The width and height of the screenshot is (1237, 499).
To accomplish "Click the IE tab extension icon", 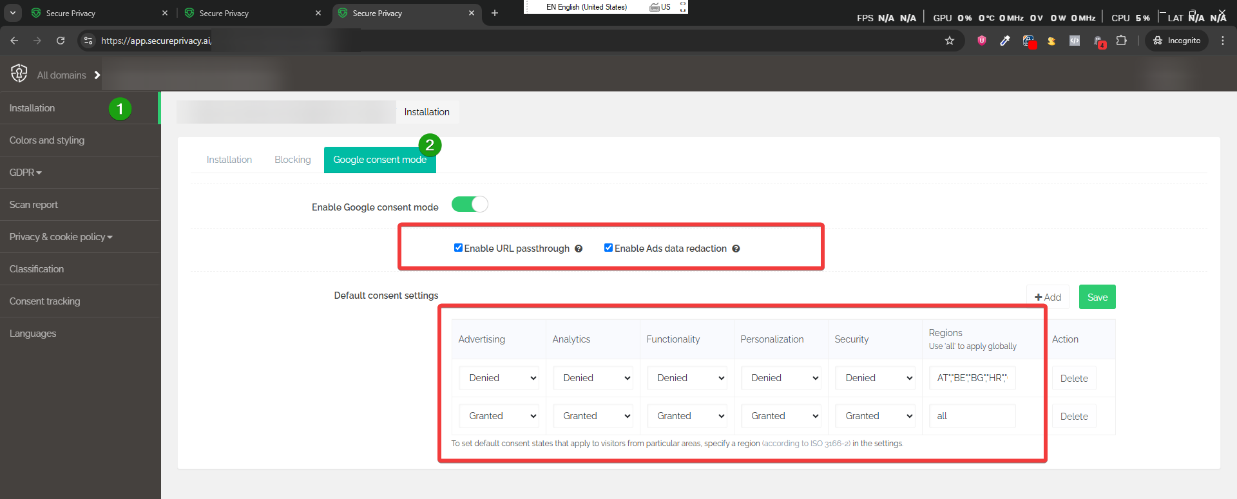I will click(1029, 41).
